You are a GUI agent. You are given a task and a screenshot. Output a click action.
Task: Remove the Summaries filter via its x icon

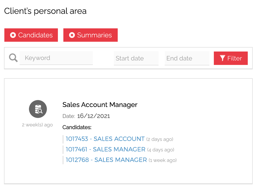[x=72, y=35]
